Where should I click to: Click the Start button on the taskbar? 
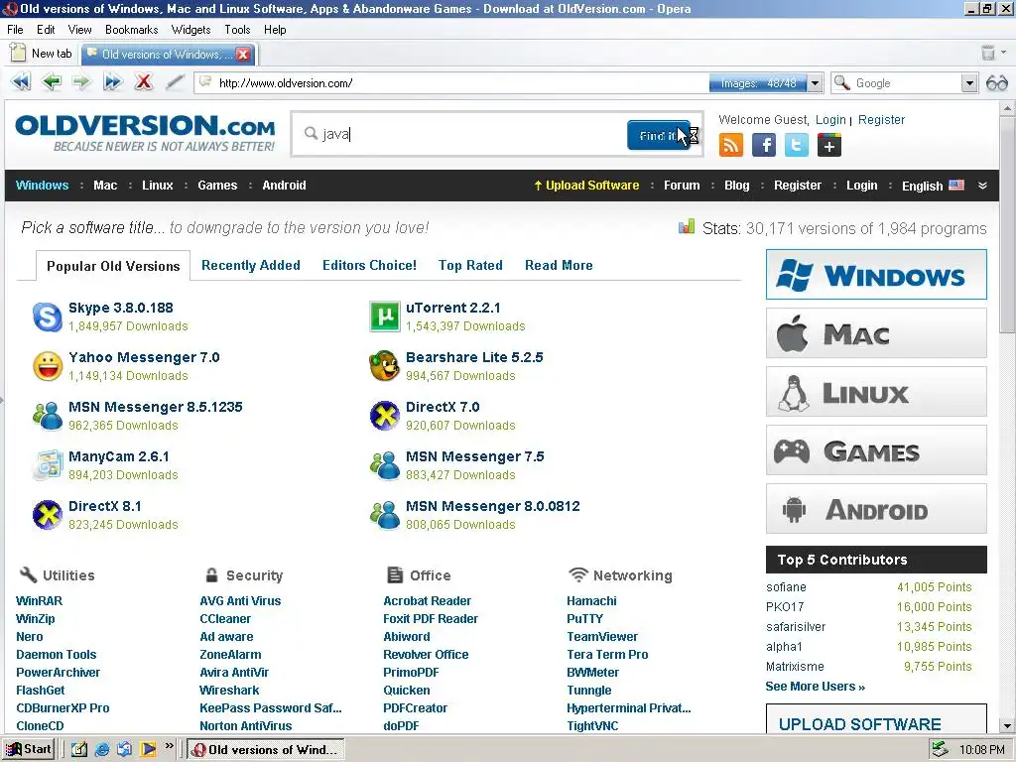click(x=28, y=749)
